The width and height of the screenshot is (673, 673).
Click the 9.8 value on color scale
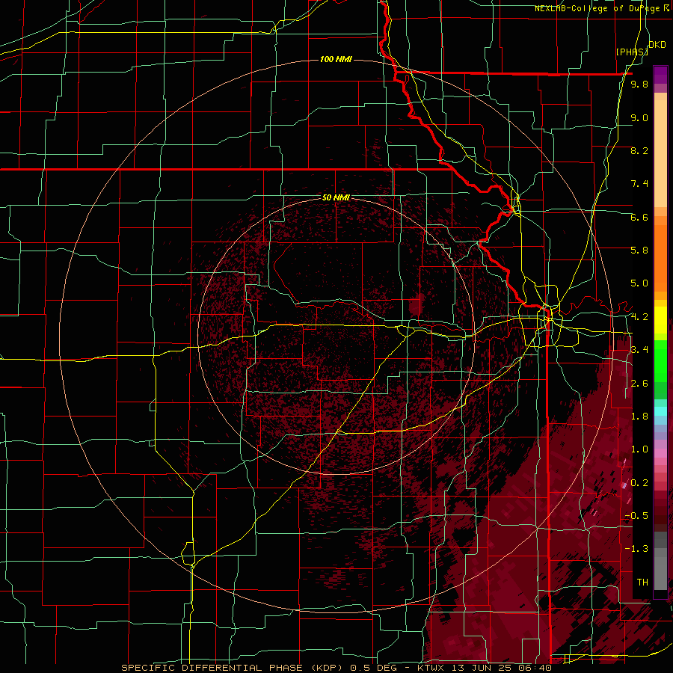coord(639,84)
